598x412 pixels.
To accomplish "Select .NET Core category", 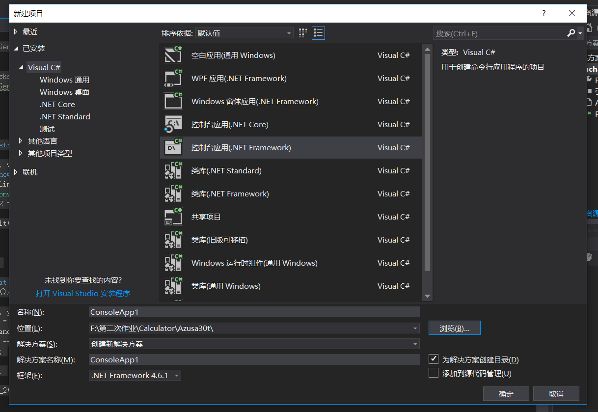I will pos(57,104).
